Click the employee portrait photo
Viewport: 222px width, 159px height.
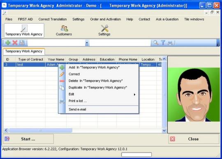194,94
